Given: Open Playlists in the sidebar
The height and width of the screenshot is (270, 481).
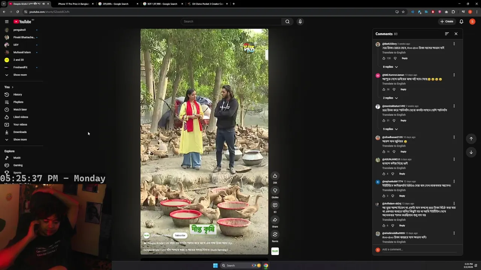Looking at the screenshot, I should (x=18, y=102).
